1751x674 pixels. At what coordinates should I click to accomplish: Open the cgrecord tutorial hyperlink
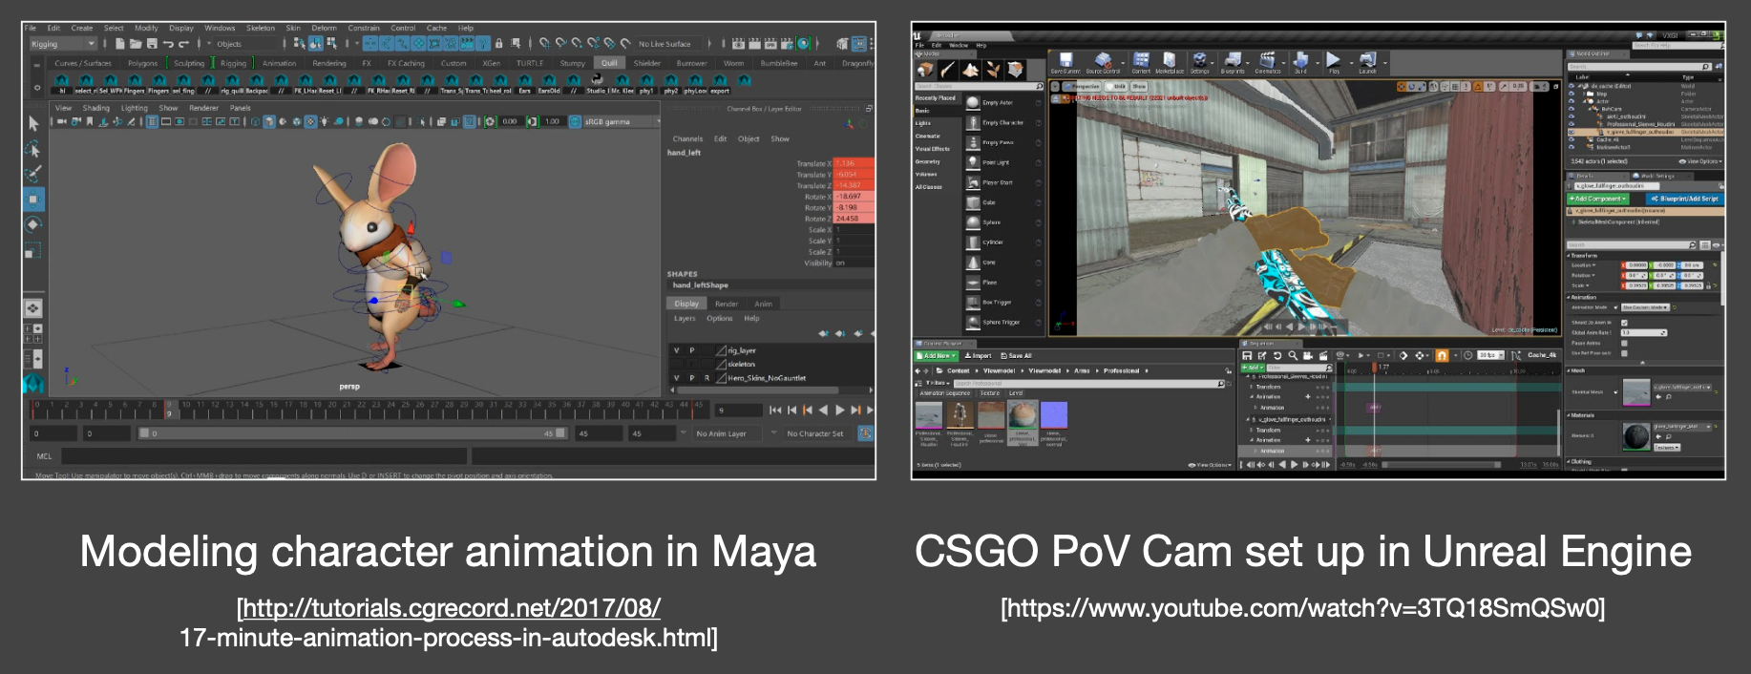pyautogui.click(x=448, y=608)
